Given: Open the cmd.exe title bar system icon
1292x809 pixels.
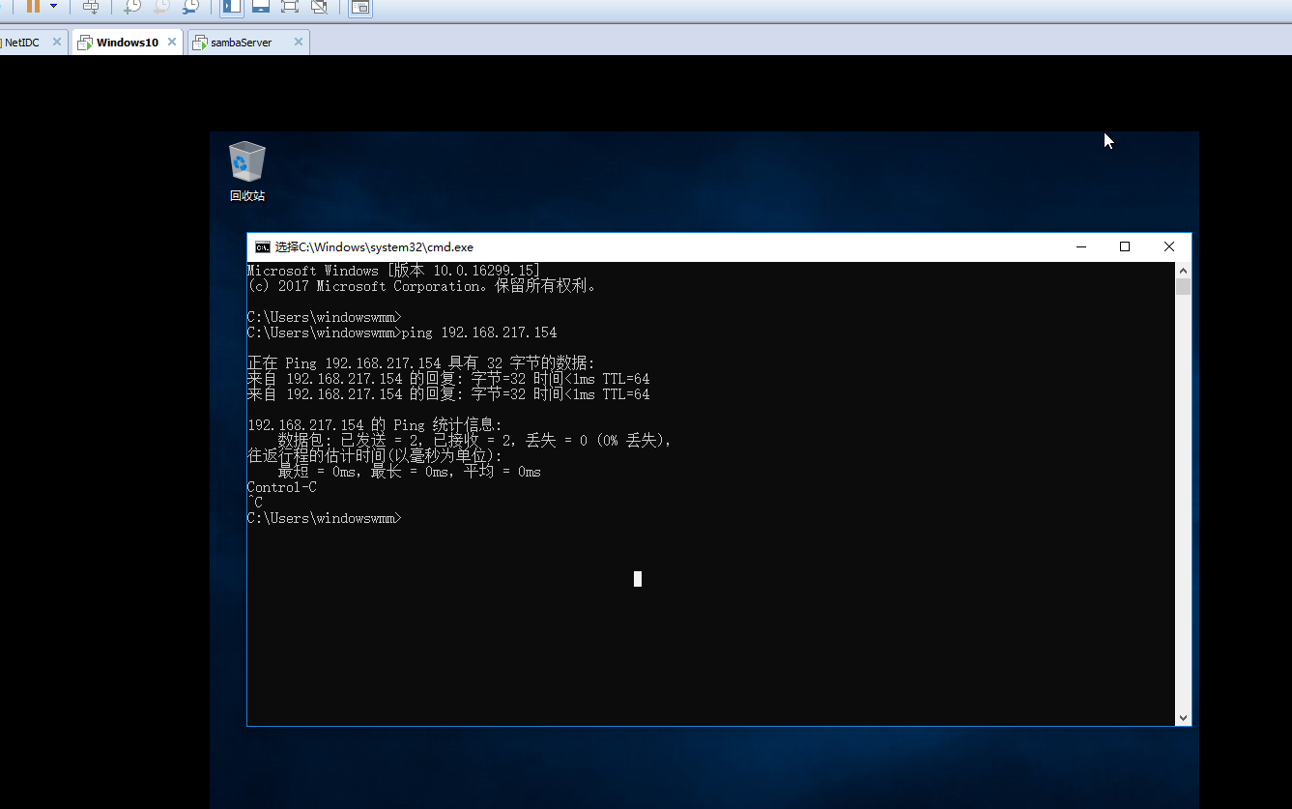Looking at the screenshot, I should tap(262, 246).
